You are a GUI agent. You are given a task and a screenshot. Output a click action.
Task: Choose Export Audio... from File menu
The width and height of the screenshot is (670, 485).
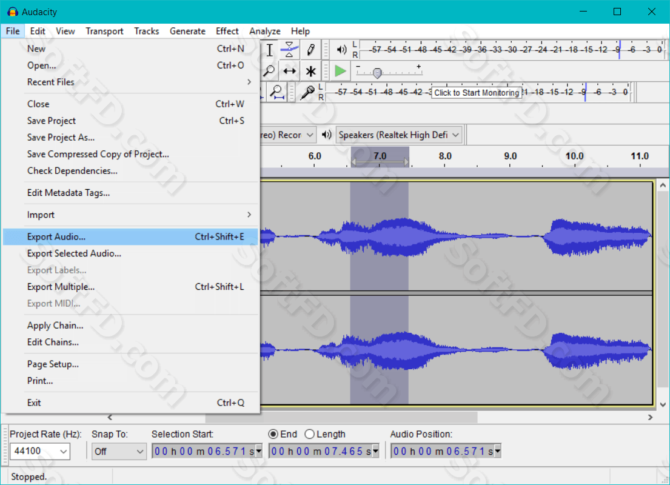point(130,236)
